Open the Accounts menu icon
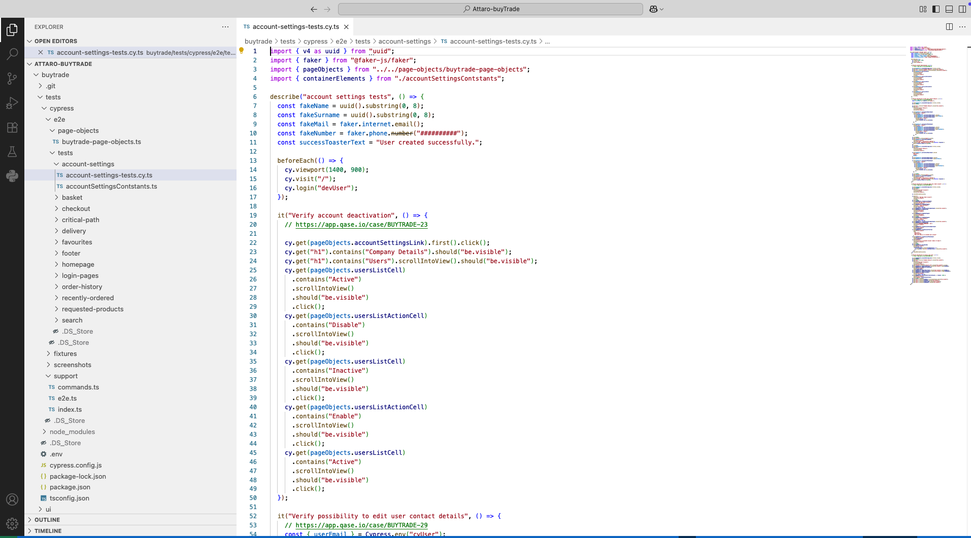This screenshot has width=971, height=538. click(12, 499)
